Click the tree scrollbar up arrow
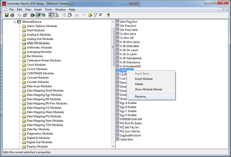Viewport: 231px width, 157px height. (x=113, y=22)
